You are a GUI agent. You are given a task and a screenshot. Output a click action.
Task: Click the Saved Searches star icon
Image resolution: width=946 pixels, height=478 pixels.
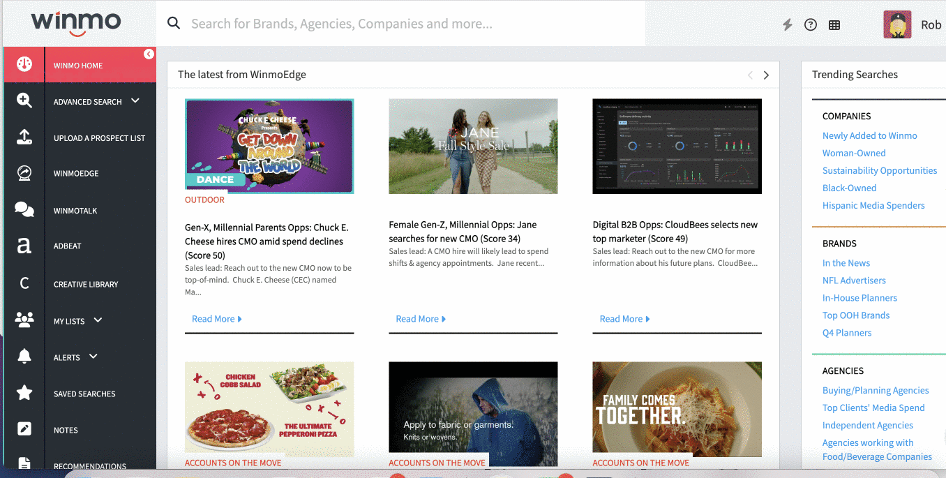tap(24, 392)
